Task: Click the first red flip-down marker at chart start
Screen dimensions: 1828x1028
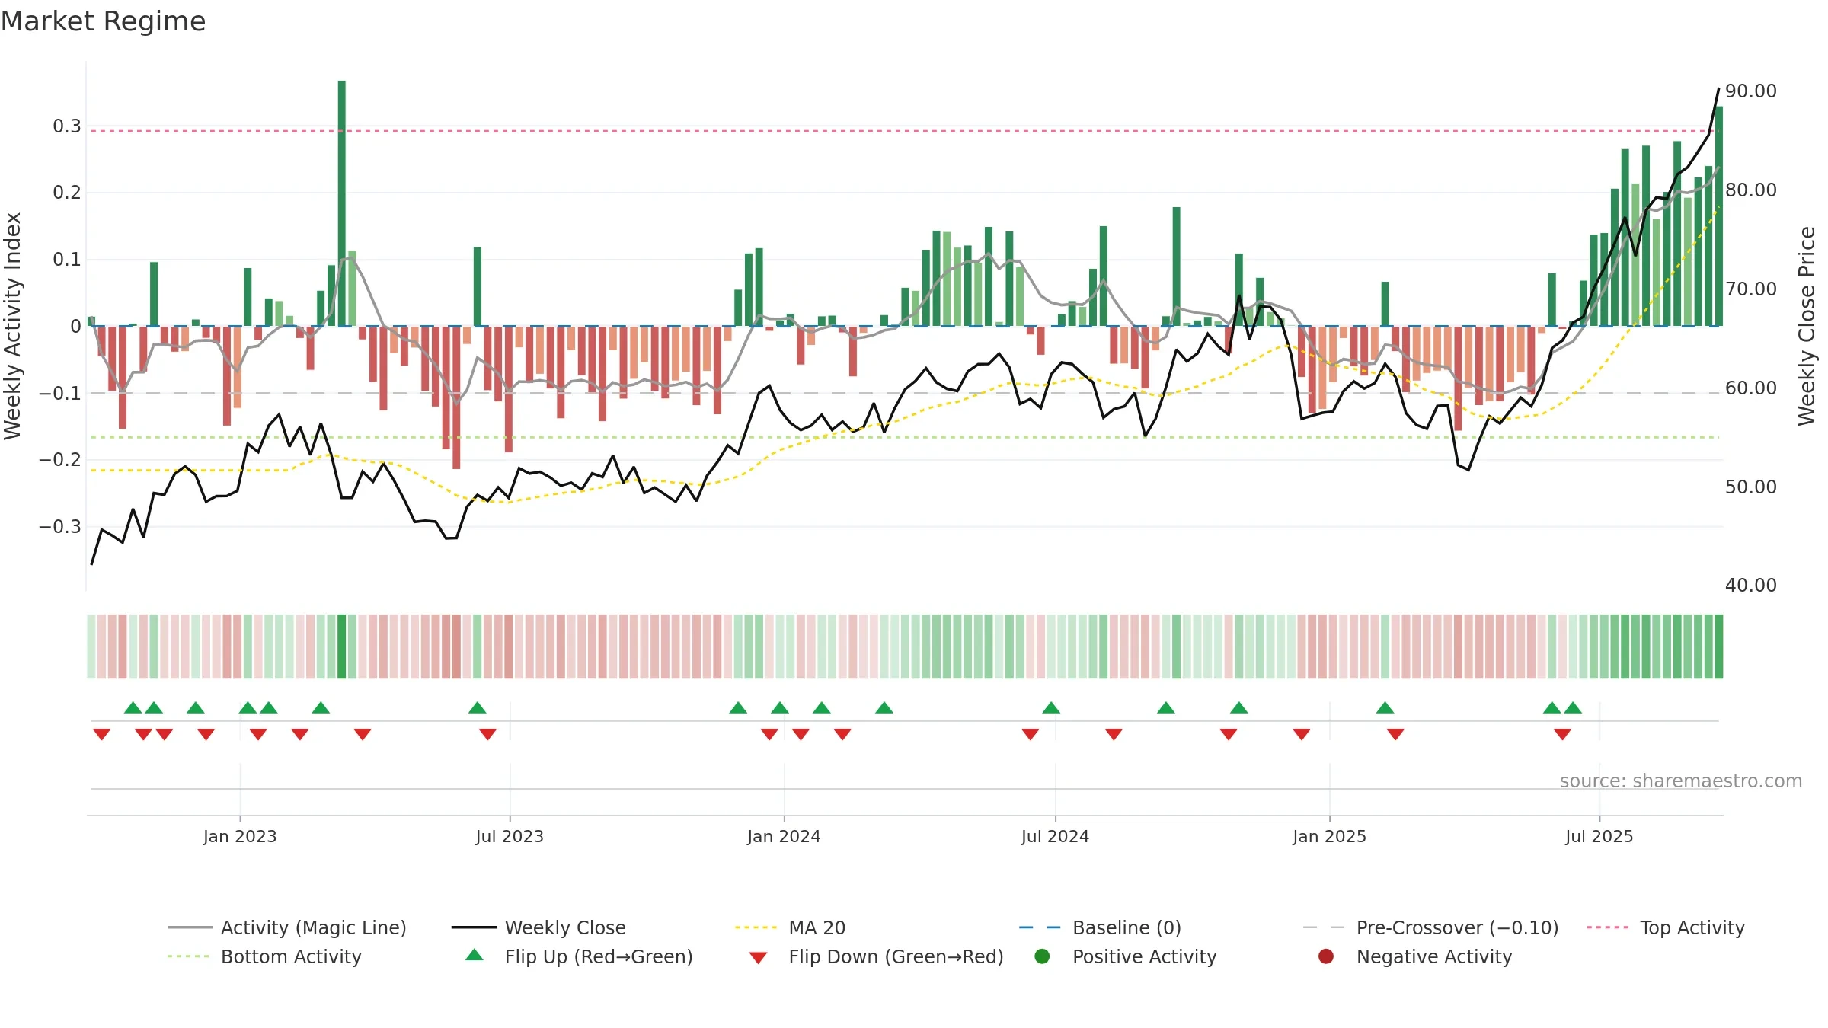Action: [101, 734]
